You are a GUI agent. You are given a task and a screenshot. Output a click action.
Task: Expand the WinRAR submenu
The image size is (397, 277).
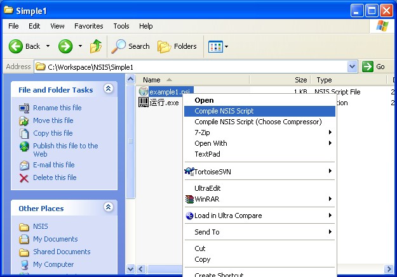pyautogui.click(x=260, y=199)
